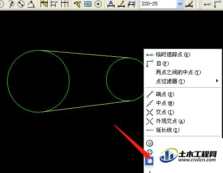The height and width of the screenshot is (173, 223).
Task: Open the 点过滤器(T) submenu
Action: pyautogui.click(x=183, y=81)
